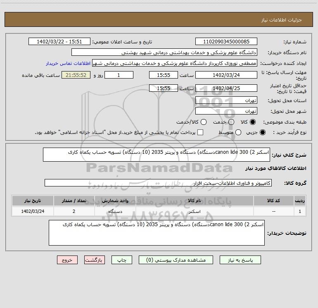
Task: Click the شماره نیاز number field
Action: click(226, 42)
